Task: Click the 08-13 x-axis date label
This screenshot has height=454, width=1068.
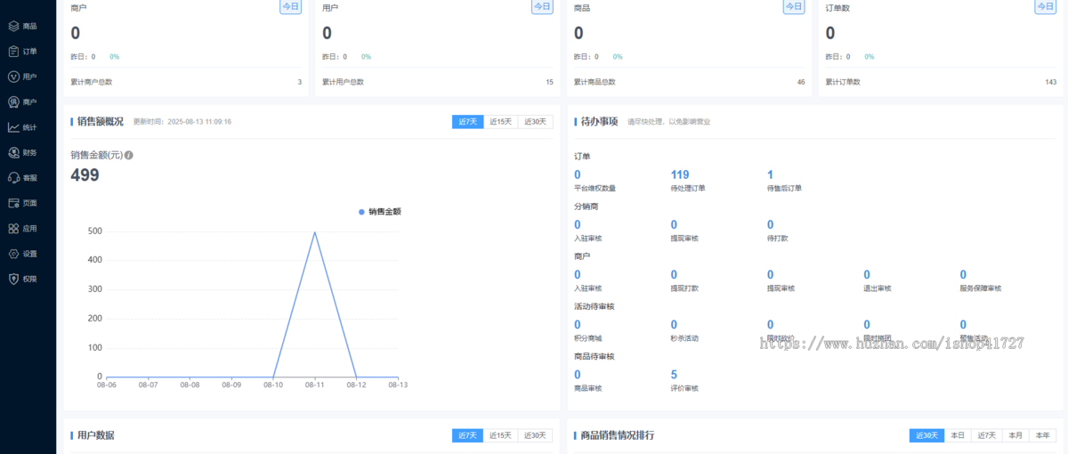Action: click(x=398, y=385)
